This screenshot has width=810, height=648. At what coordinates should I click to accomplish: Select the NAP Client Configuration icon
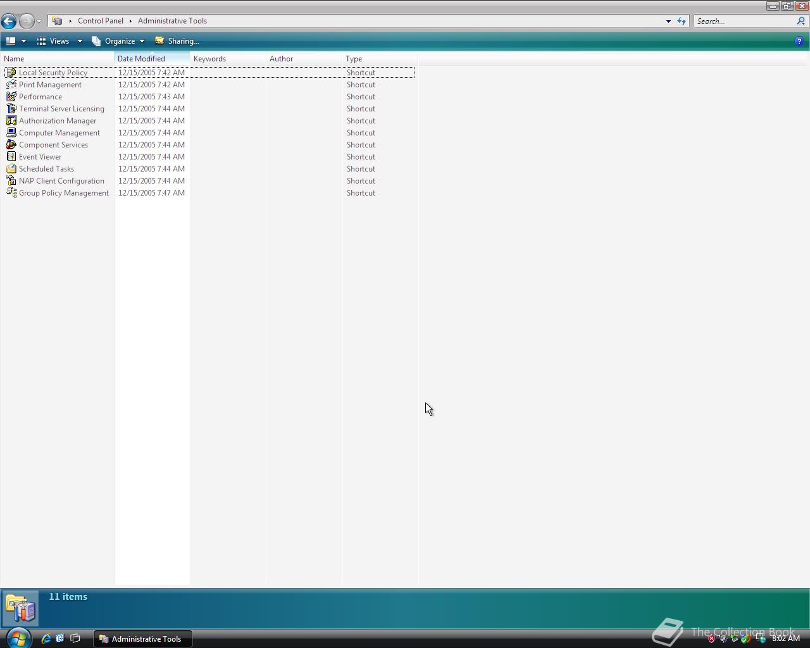(x=11, y=181)
